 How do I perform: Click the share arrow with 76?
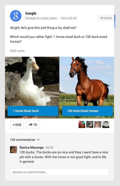pyautogui.click(x=33, y=125)
